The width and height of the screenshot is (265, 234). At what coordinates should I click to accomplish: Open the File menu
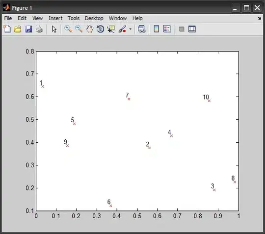[8, 18]
